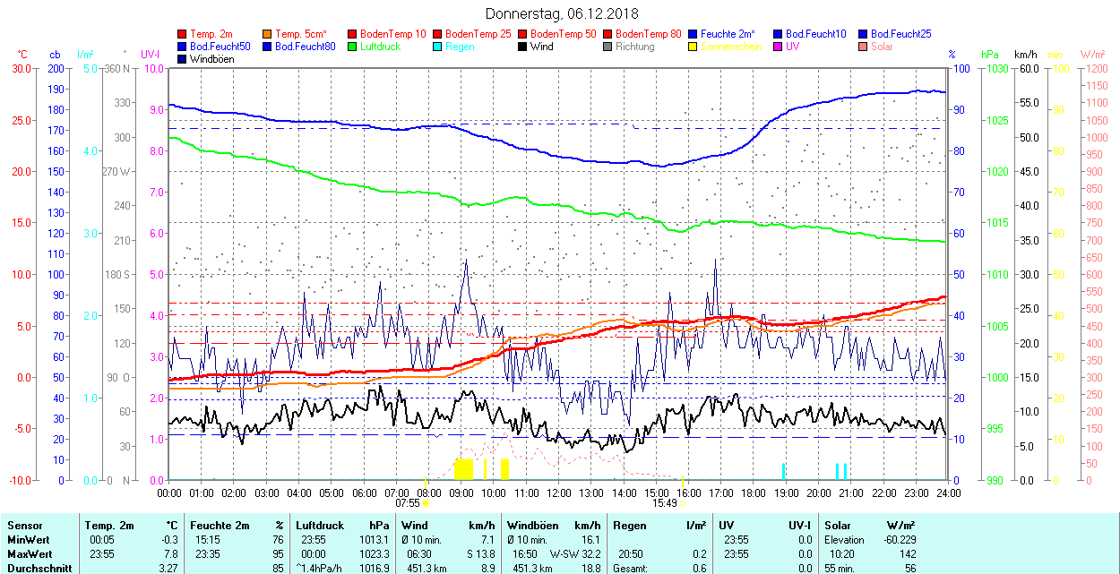Click the chart title Donnerstag, 06.12.2018
This screenshot has width=1120, height=574.
[x=561, y=13]
